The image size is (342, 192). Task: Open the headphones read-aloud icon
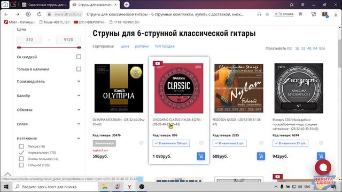click(259, 14)
